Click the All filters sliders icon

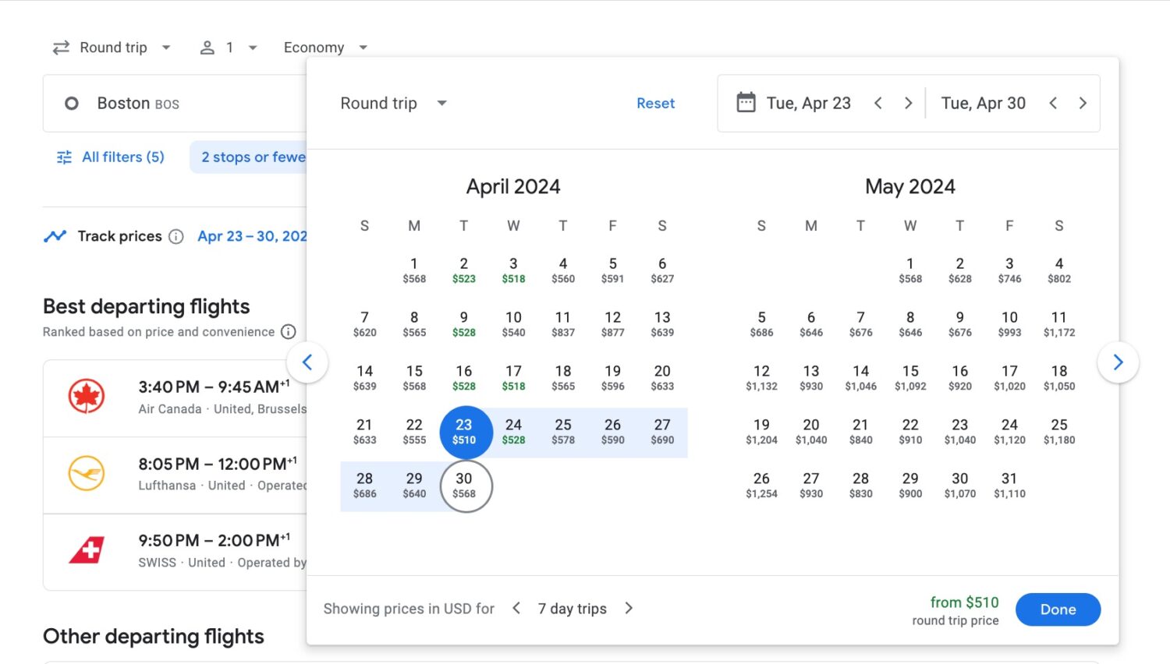click(x=63, y=157)
